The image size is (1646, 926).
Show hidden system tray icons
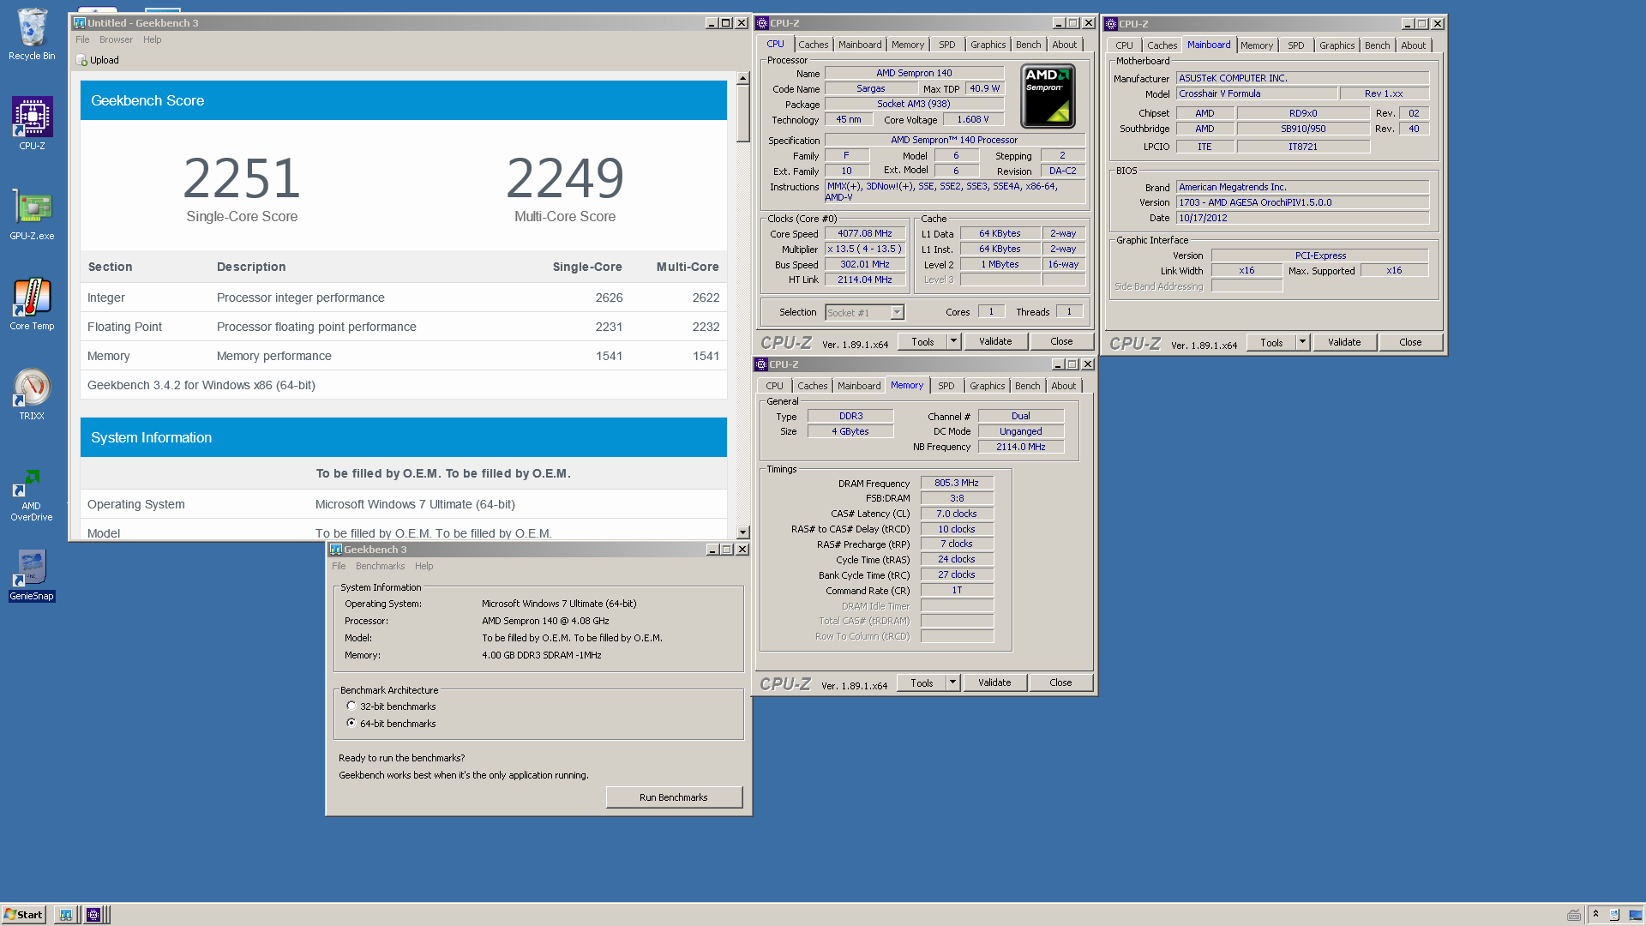1595,914
